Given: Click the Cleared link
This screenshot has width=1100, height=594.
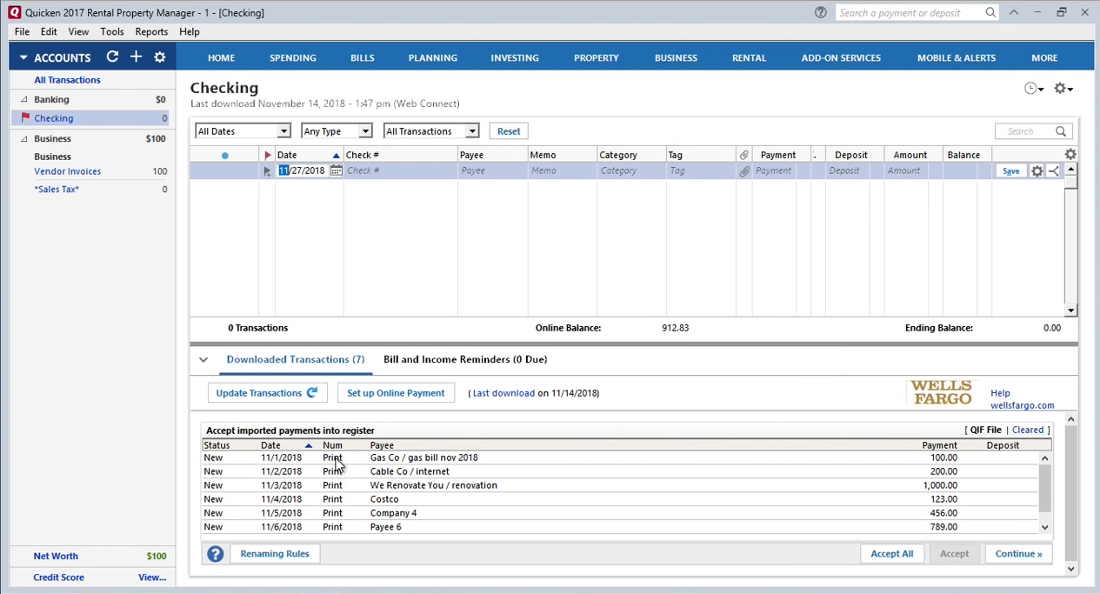Looking at the screenshot, I should pos(1028,430).
